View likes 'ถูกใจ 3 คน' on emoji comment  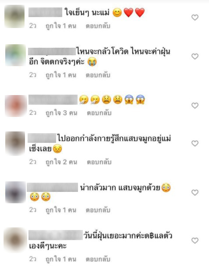point(61,113)
